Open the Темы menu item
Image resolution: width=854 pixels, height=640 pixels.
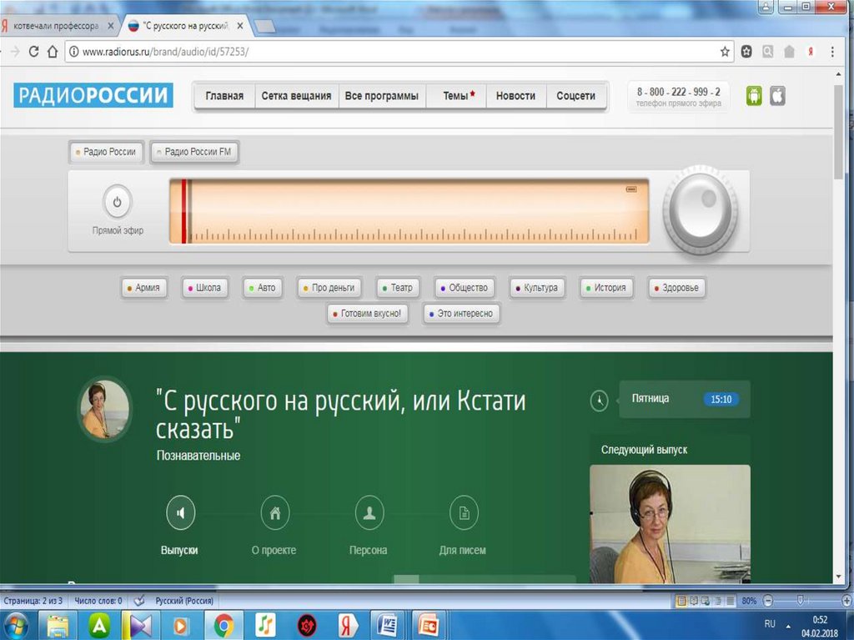pyautogui.click(x=456, y=96)
